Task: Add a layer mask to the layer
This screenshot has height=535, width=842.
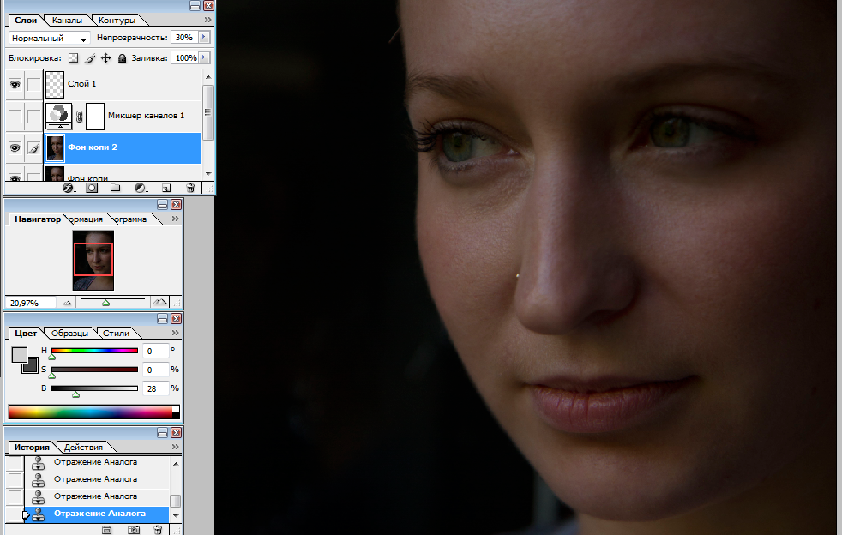Action: [92, 188]
